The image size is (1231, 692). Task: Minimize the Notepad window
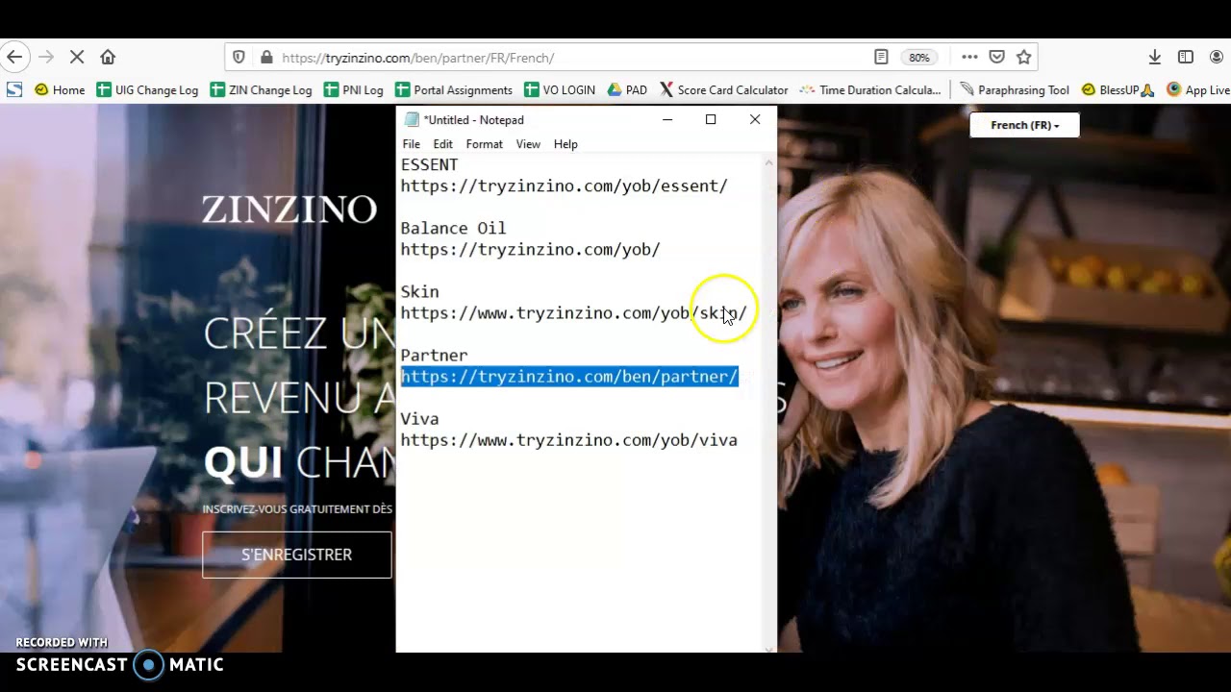coord(667,120)
